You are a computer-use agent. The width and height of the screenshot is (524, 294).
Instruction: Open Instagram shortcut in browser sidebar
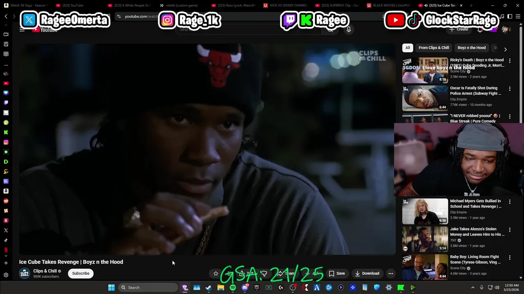coord(6,142)
